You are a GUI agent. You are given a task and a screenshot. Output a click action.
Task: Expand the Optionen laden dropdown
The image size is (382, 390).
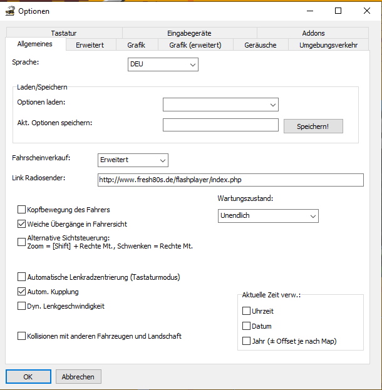coord(220,105)
